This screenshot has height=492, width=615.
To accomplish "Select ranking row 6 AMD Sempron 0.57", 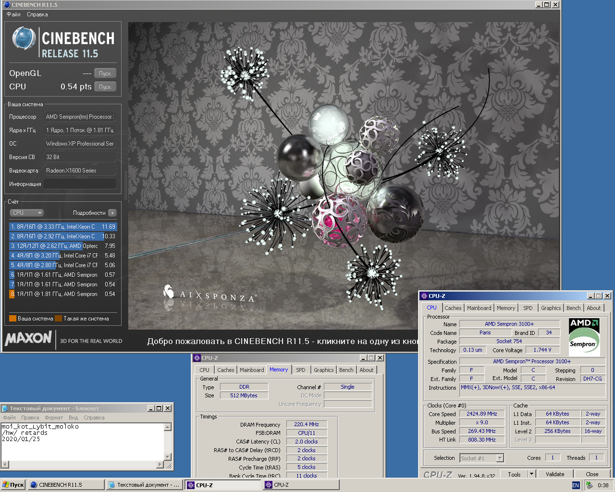I will [63, 275].
